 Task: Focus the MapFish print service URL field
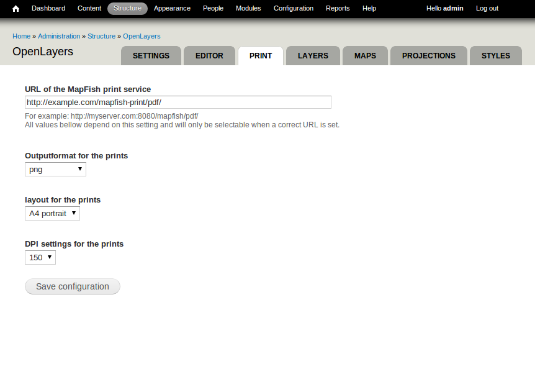178,102
